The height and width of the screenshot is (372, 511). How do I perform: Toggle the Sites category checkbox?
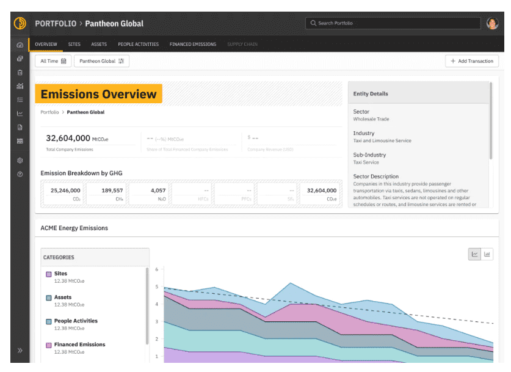coord(49,274)
